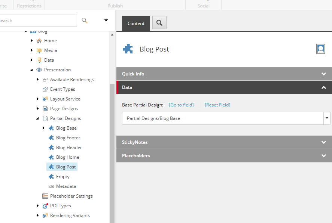Click the Blog Footer puzzle icon
332x223 pixels.
51,138
